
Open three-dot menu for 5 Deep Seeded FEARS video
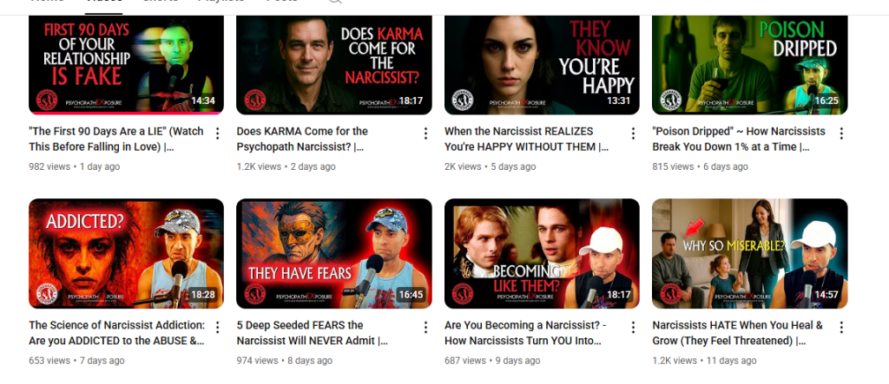(425, 328)
